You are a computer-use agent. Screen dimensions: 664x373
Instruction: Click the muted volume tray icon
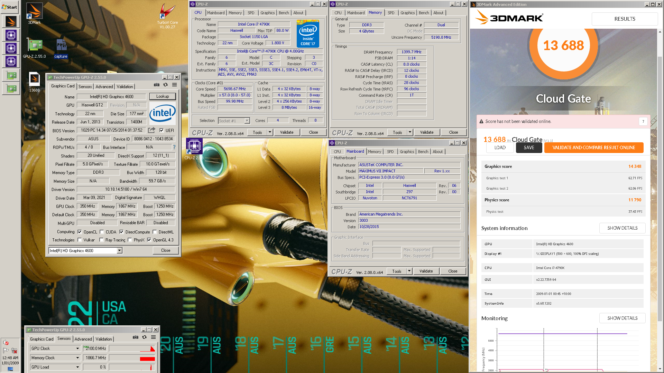[6, 343]
